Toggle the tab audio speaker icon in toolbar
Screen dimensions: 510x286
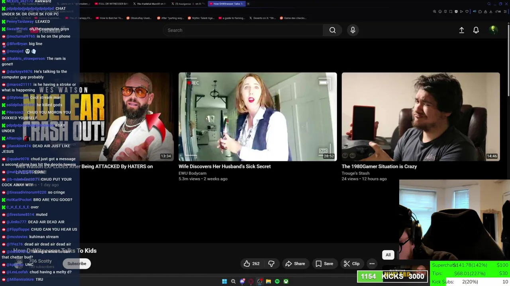pos(475,12)
